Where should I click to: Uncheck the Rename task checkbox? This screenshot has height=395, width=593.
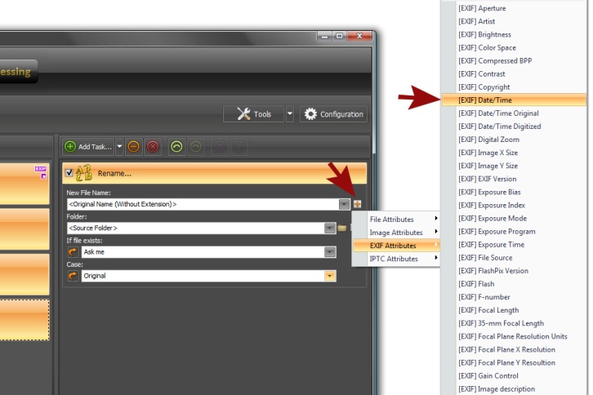coord(69,173)
